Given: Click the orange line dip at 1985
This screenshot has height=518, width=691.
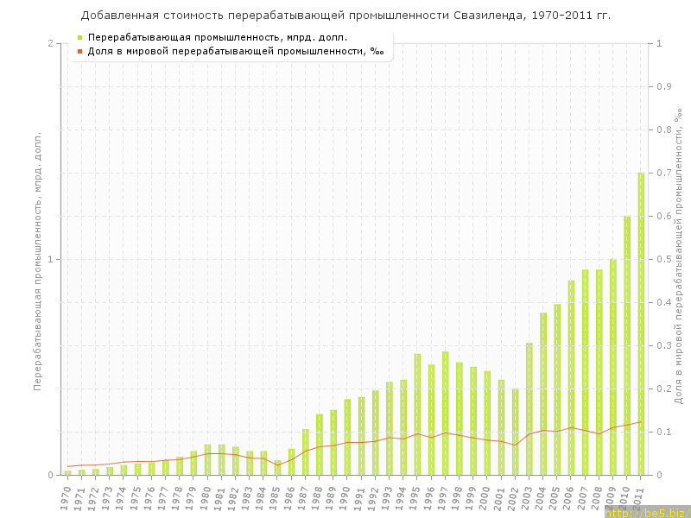Looking at the screenshot, I should pos(277,465).
